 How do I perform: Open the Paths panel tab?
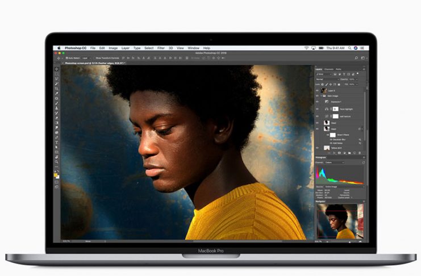coord(338,69)
